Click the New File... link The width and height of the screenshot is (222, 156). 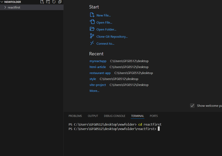tap(104, 15)
